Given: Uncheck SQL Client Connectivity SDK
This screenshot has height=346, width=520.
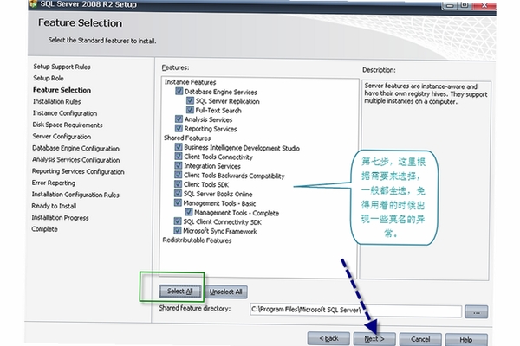Looking at the screenshot, I should tap(178, 221).
